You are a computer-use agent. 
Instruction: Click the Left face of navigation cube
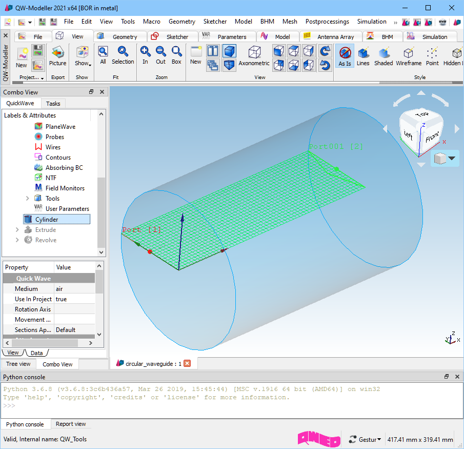pos(409,135)
